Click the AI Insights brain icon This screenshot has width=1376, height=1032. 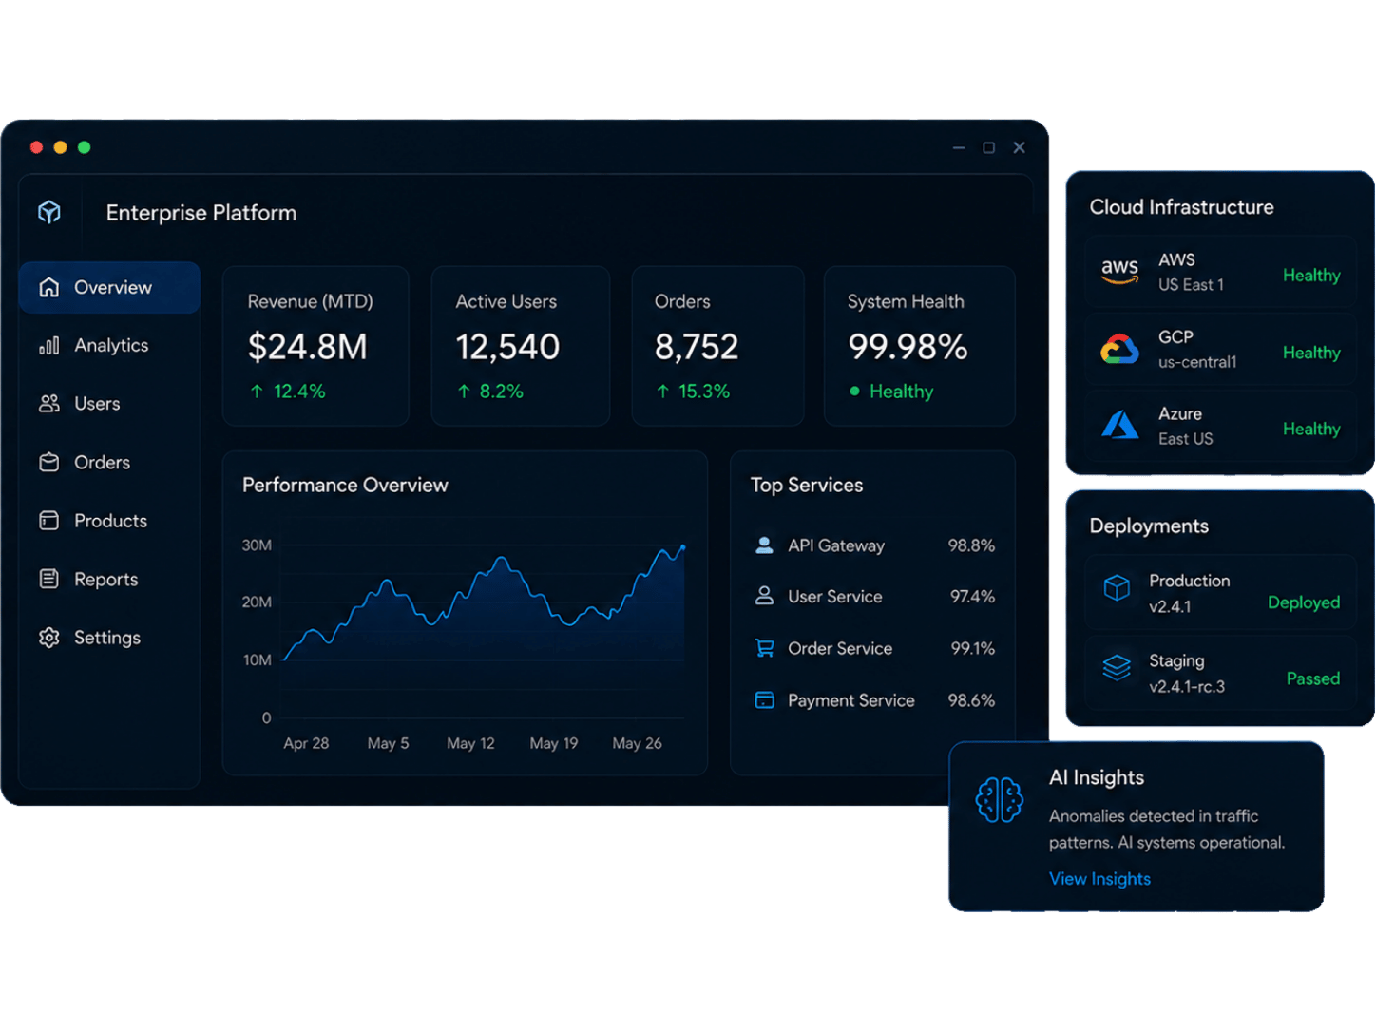tap(999, 799)
